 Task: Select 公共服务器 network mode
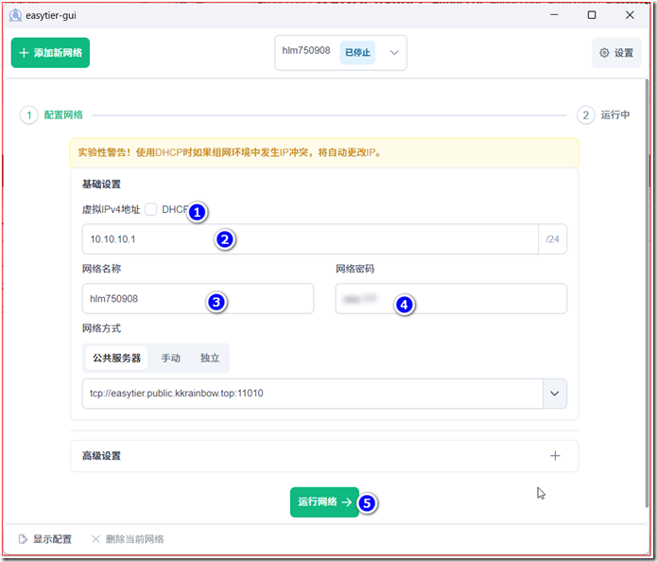coord(116,359)
